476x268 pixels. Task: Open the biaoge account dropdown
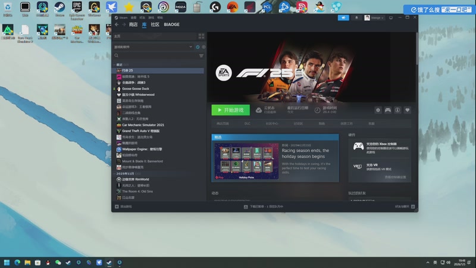tap(374, 18)
